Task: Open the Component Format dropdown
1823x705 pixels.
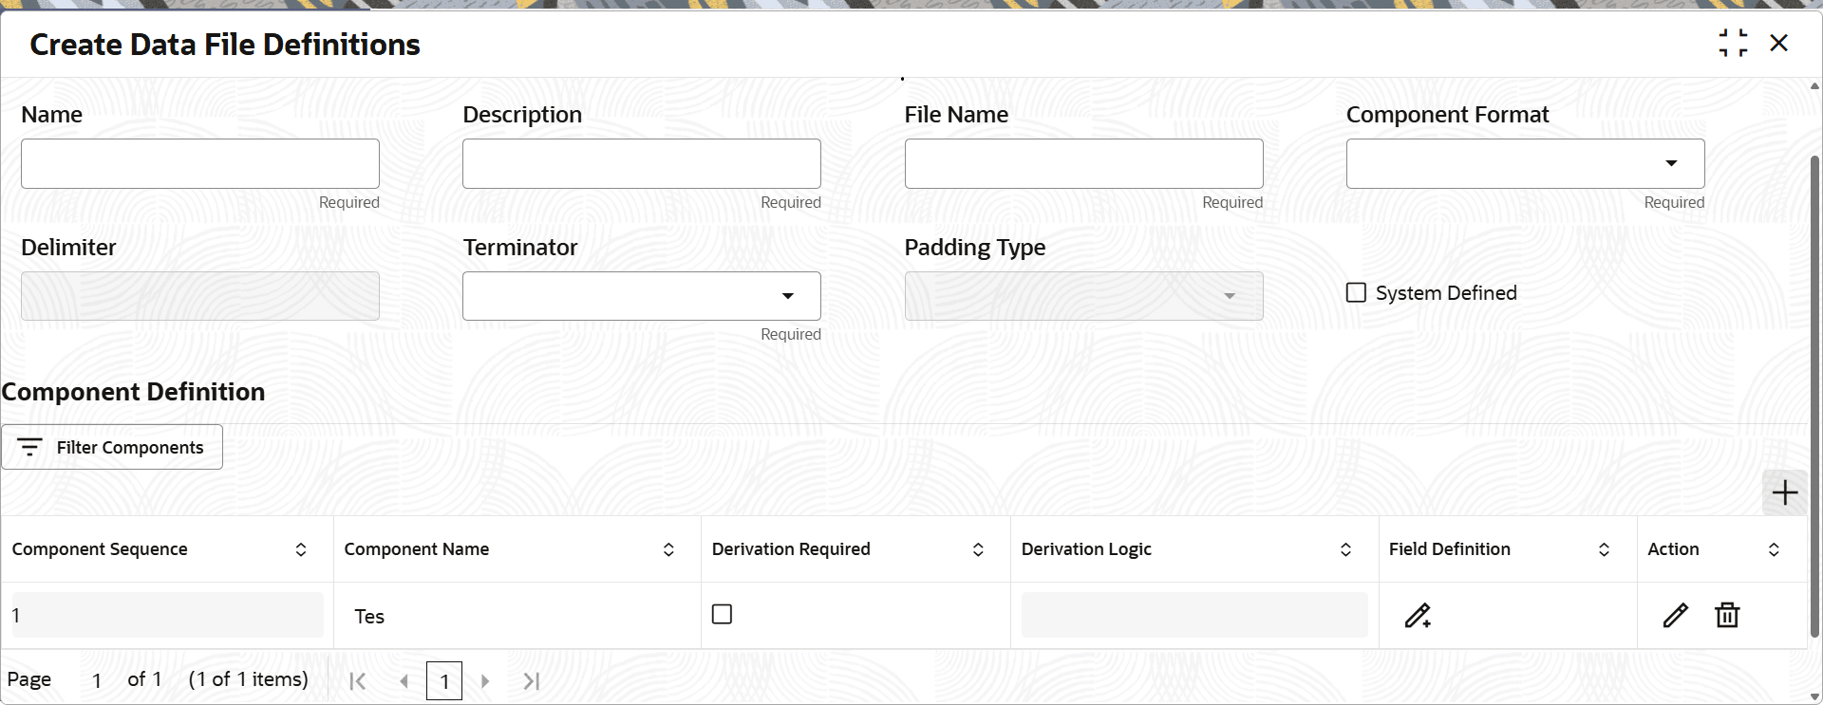Action: pos(1525,163)
